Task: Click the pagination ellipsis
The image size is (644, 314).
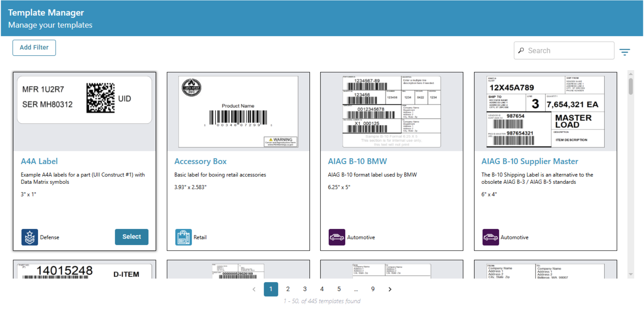Action: (356, 290)
